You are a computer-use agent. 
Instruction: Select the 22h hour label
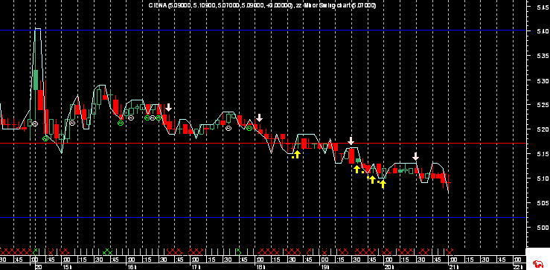click(x=518, y=267)
